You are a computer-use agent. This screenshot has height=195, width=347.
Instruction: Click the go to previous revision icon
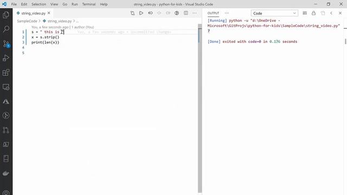point(159,13)
